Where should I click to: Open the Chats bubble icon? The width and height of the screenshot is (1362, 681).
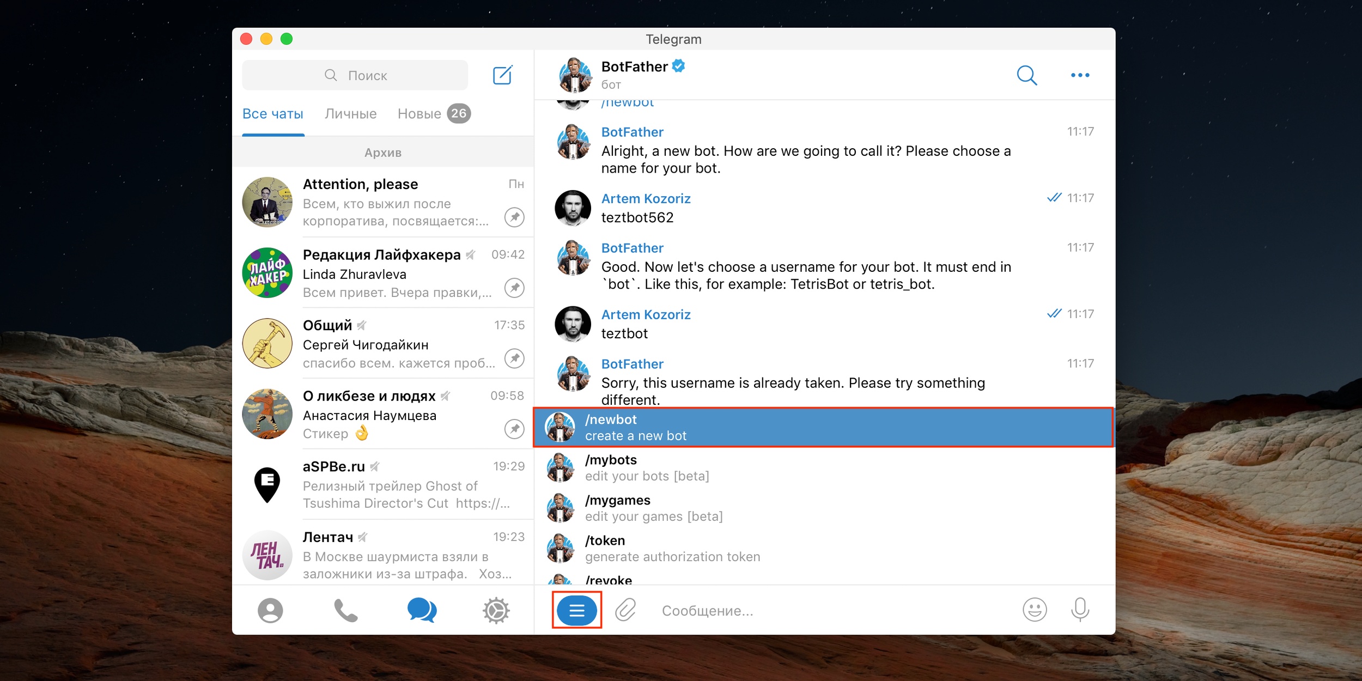(422, 610)
